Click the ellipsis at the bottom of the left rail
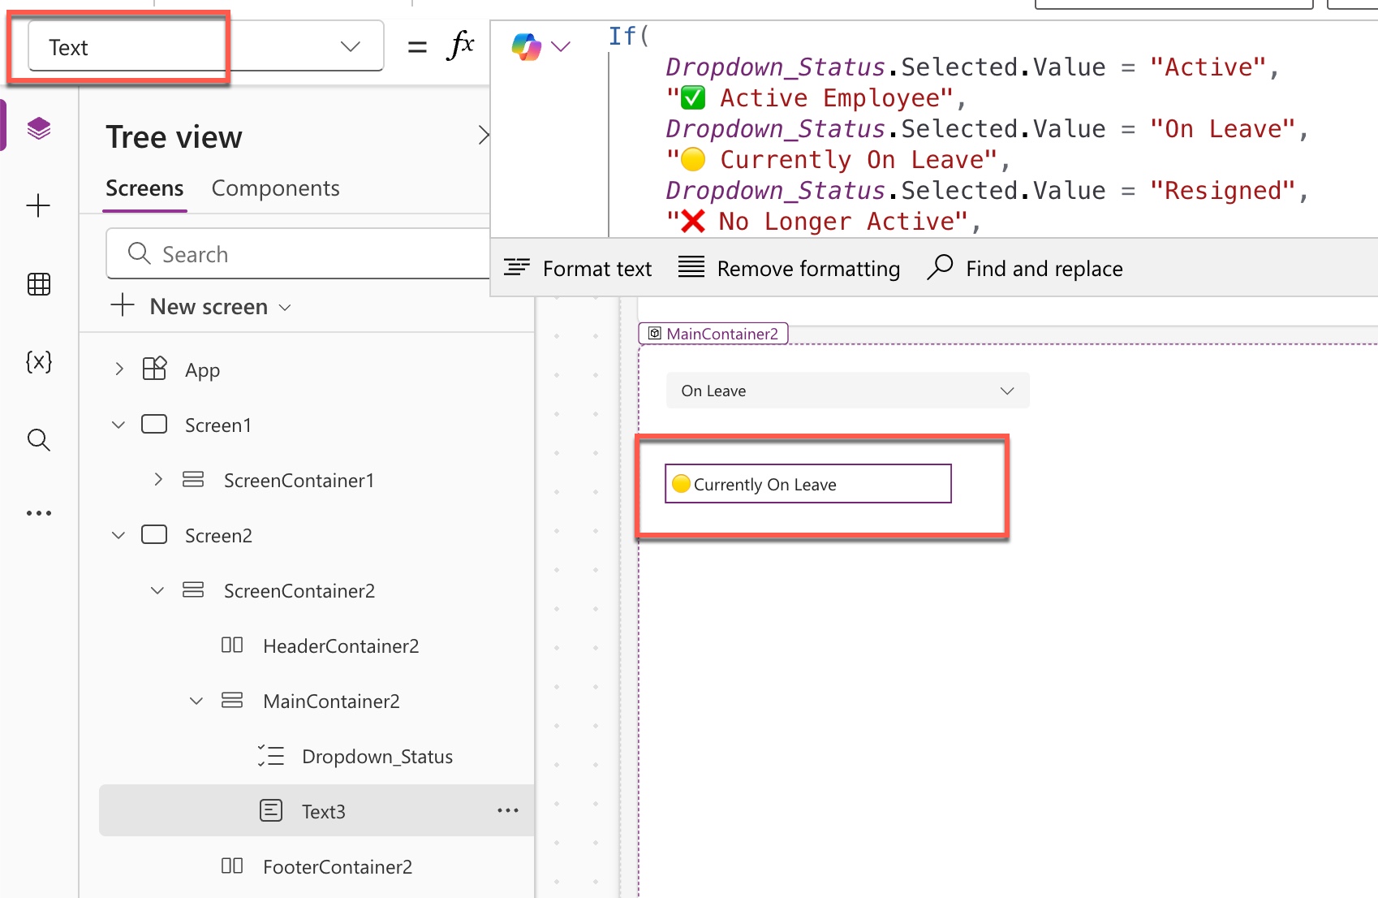1378x898 pixels. (x=38, y=512)
